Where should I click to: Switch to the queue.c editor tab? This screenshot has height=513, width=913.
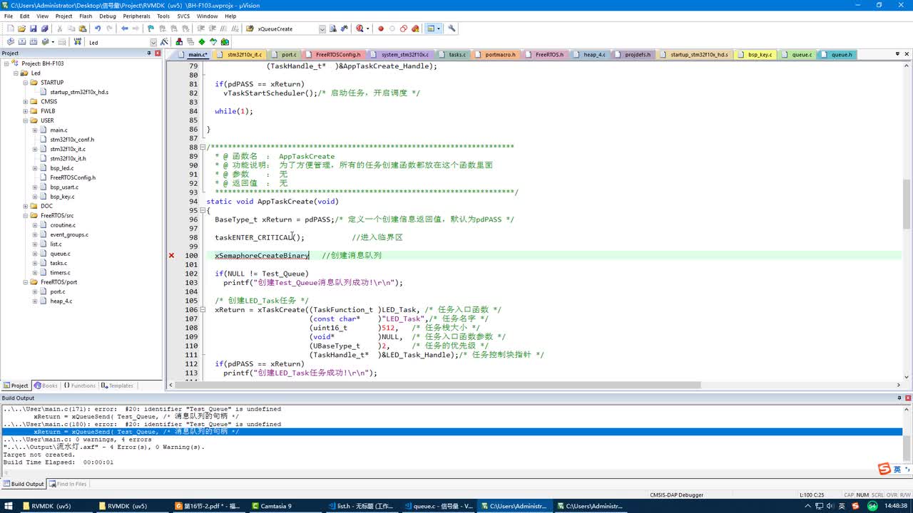pos(797,54)
